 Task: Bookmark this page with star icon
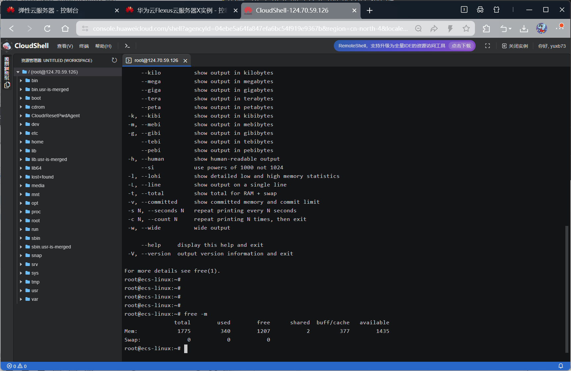click(x=466, y=28)
